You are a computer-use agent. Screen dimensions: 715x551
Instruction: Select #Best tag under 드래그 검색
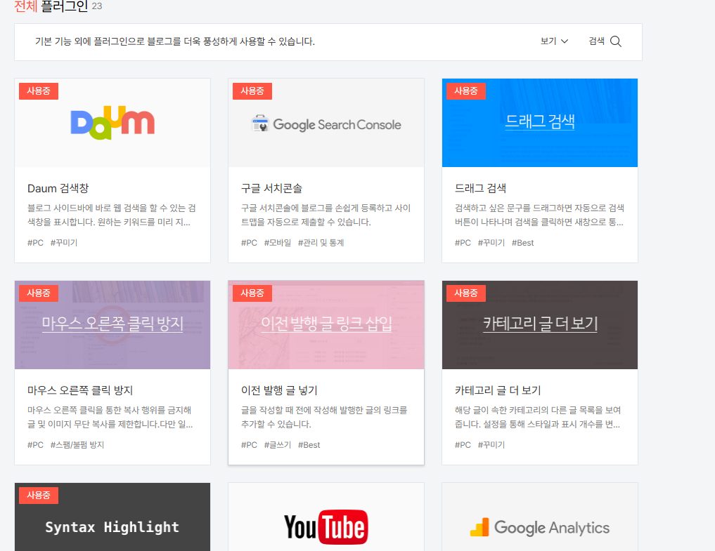522,243
